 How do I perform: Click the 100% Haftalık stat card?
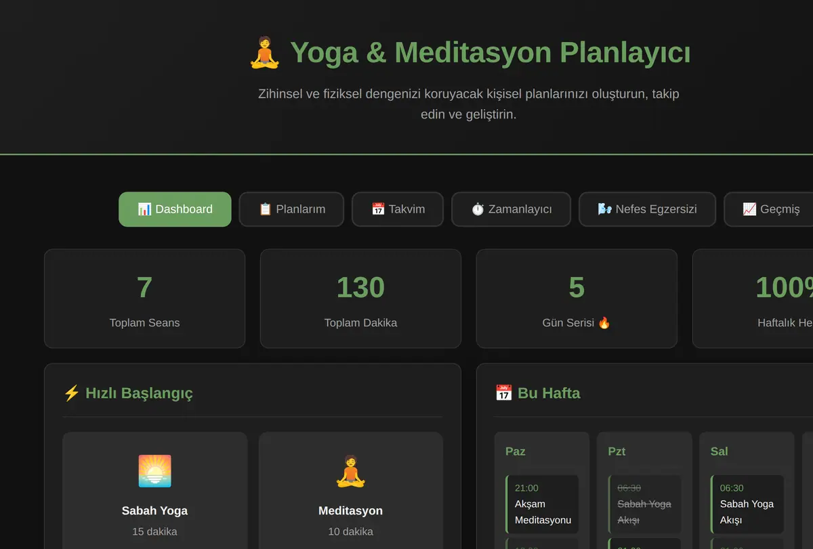(753, 299)
